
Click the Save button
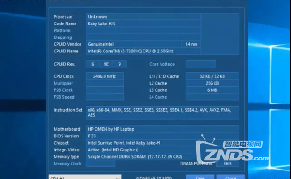(200, 177)
